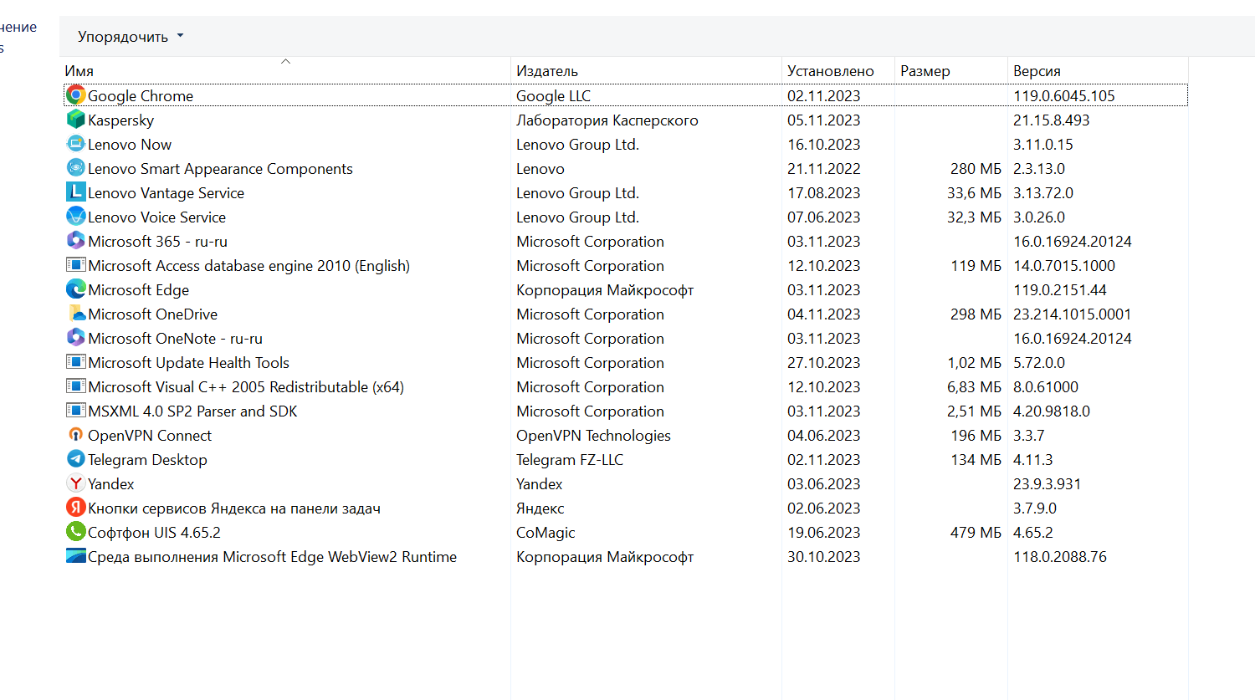
Task: Click the Visual C++ 2005 Redistributable icon
Action: click(76, 386)
